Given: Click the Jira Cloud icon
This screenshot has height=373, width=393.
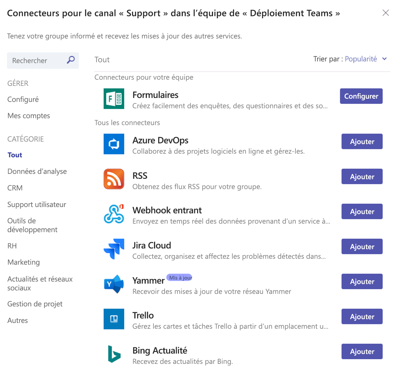Looking at the screenshot, I should click(x=114, y=249).
